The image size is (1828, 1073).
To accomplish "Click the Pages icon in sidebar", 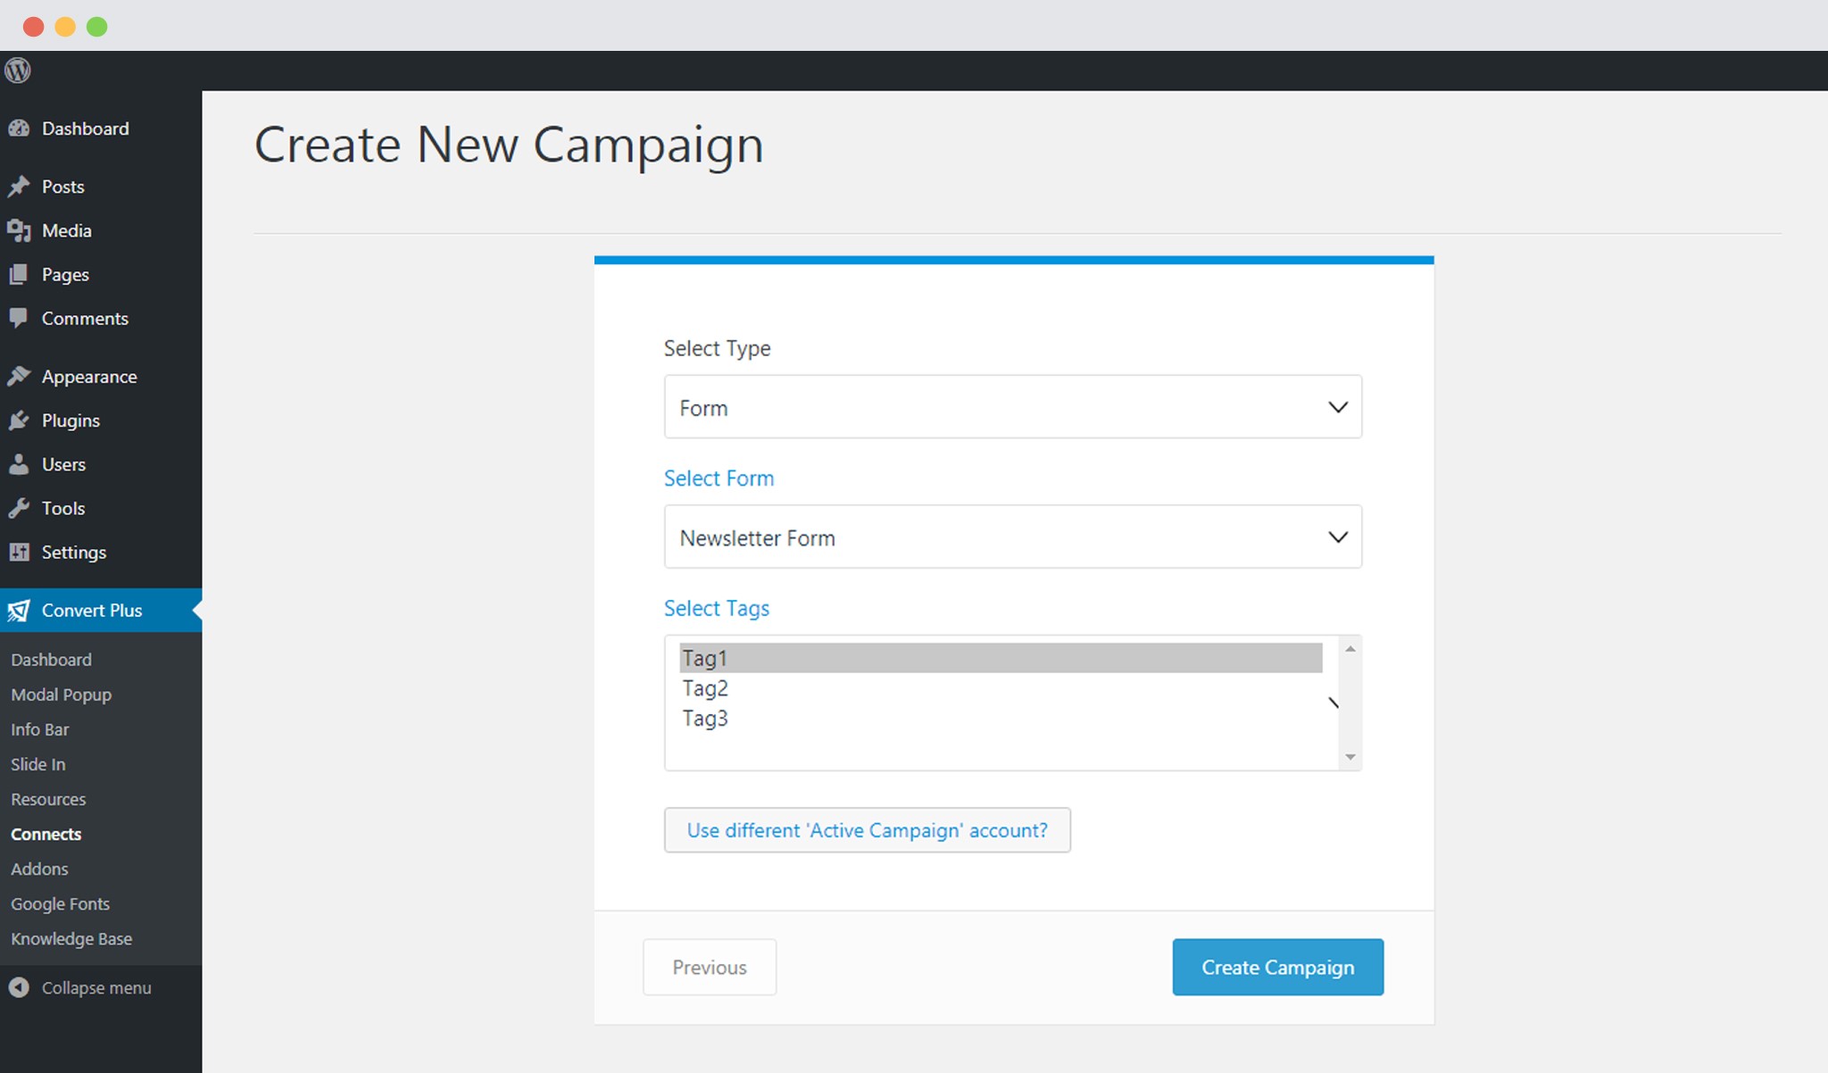I will [19, 274].
